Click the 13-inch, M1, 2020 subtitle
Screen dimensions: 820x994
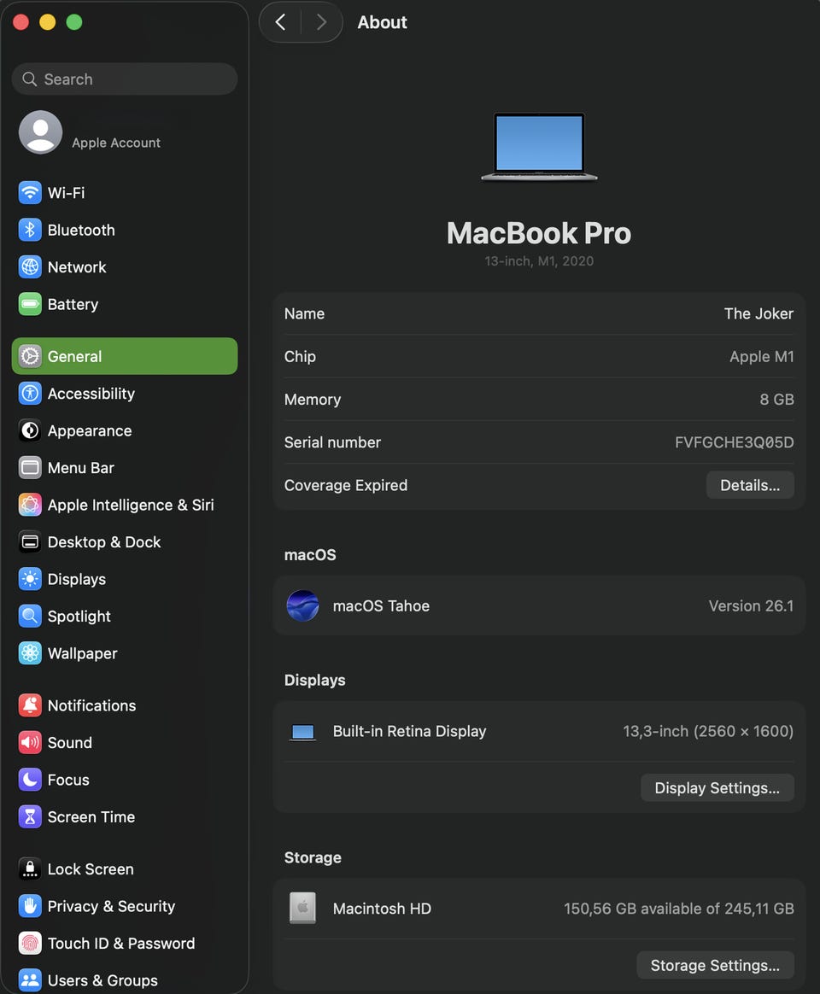[x=539, y=261]
